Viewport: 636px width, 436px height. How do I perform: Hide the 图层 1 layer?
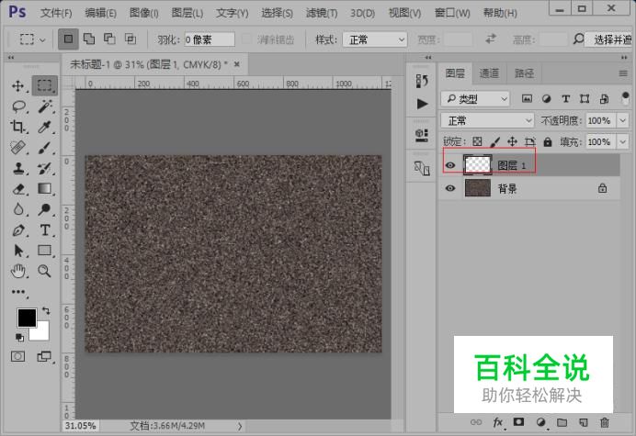tap(450, 165)
